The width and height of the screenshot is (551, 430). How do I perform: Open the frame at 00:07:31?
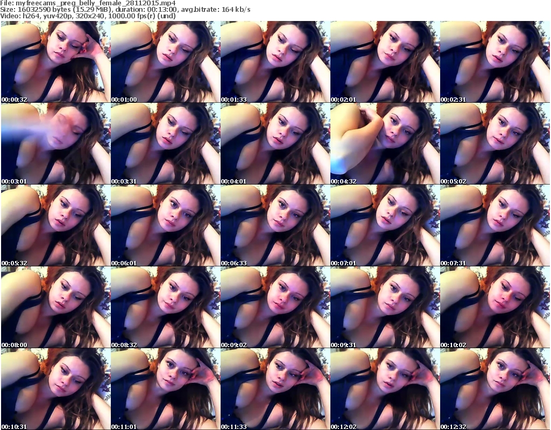point(495,225)
